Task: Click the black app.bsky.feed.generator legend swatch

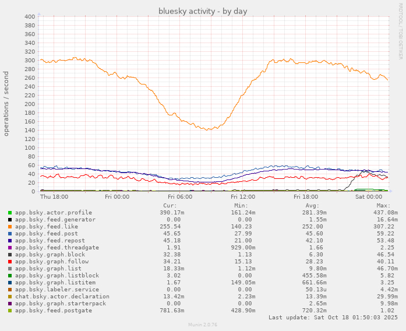Action: pyautogui.click(x=10, y=220)
